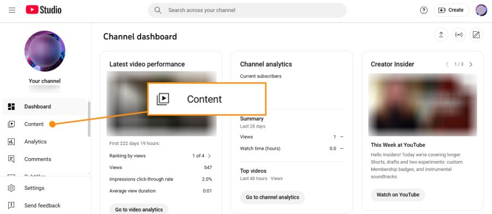
Task: Select the Analytics bar chart icon
Action: coord(11,142)
